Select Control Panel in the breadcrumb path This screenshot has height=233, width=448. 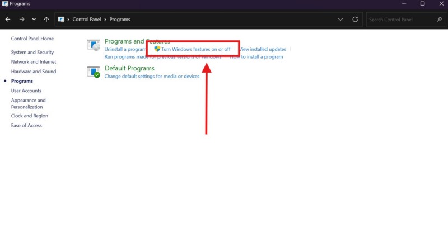coord(87,19)
